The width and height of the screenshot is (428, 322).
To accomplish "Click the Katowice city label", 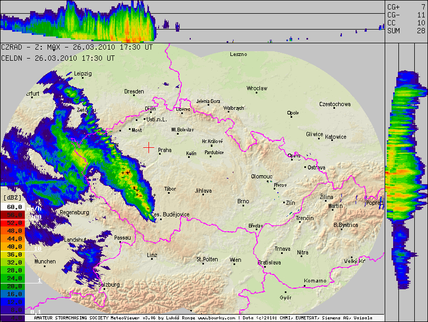I will [336, 137].
